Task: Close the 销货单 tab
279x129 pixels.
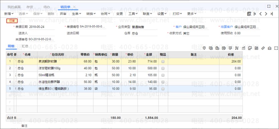Action: point(74,7)
